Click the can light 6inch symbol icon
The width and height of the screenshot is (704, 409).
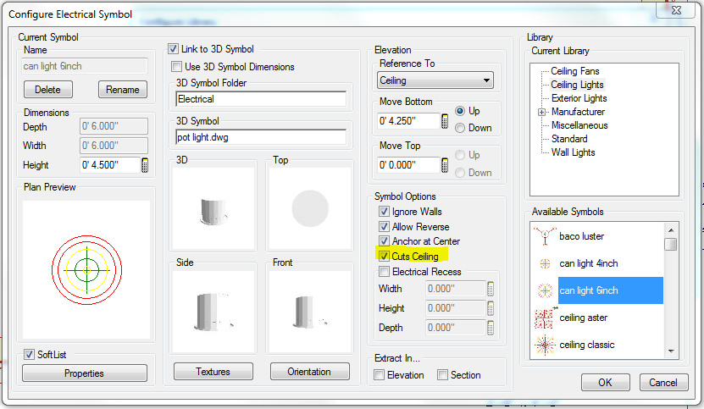coord(545,290)
